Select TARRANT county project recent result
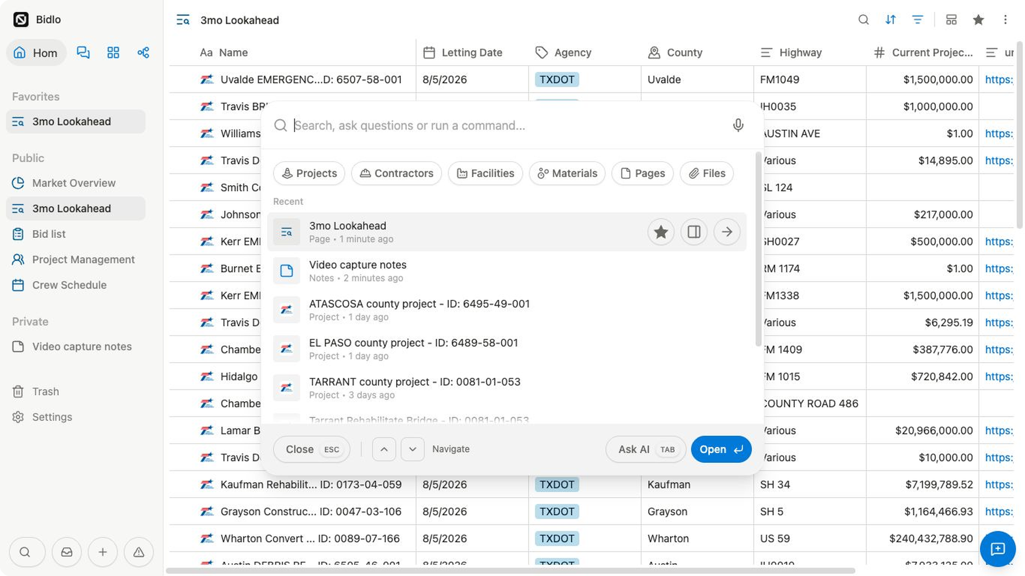 (507, 388)
